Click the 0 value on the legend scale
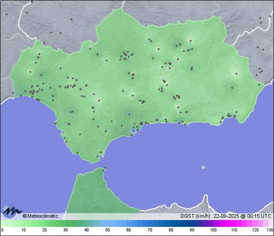Screen dimensions: 274x236 [2, 230]
